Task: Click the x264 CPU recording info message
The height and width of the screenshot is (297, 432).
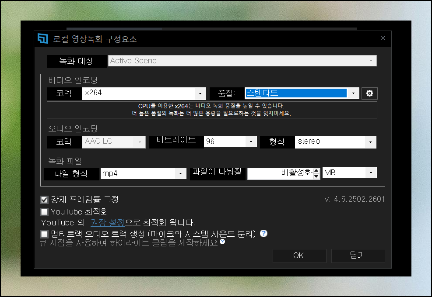Action: tap(212, 110)
